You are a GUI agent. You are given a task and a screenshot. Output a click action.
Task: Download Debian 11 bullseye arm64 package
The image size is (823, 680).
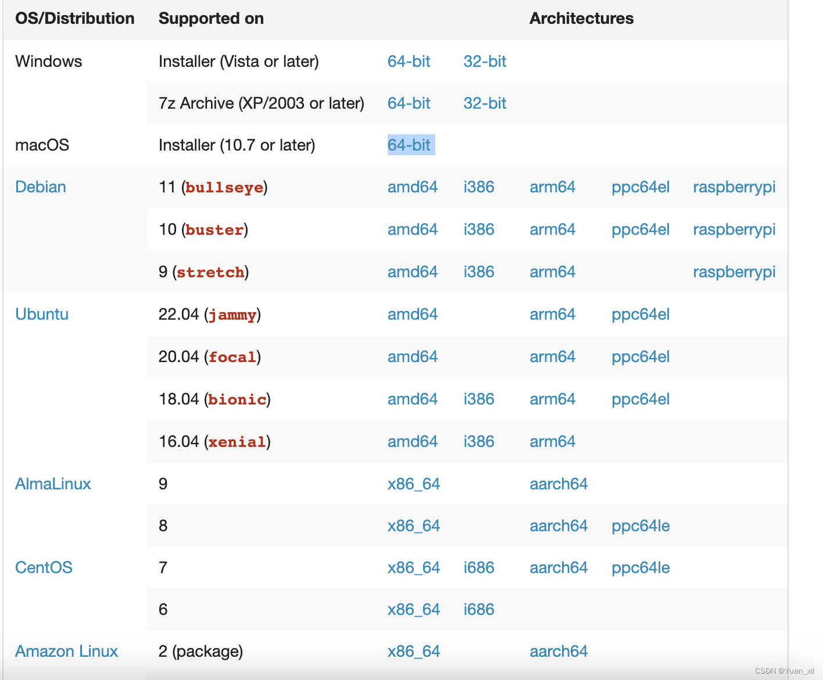pyautogui.click(x=552, y=187)
